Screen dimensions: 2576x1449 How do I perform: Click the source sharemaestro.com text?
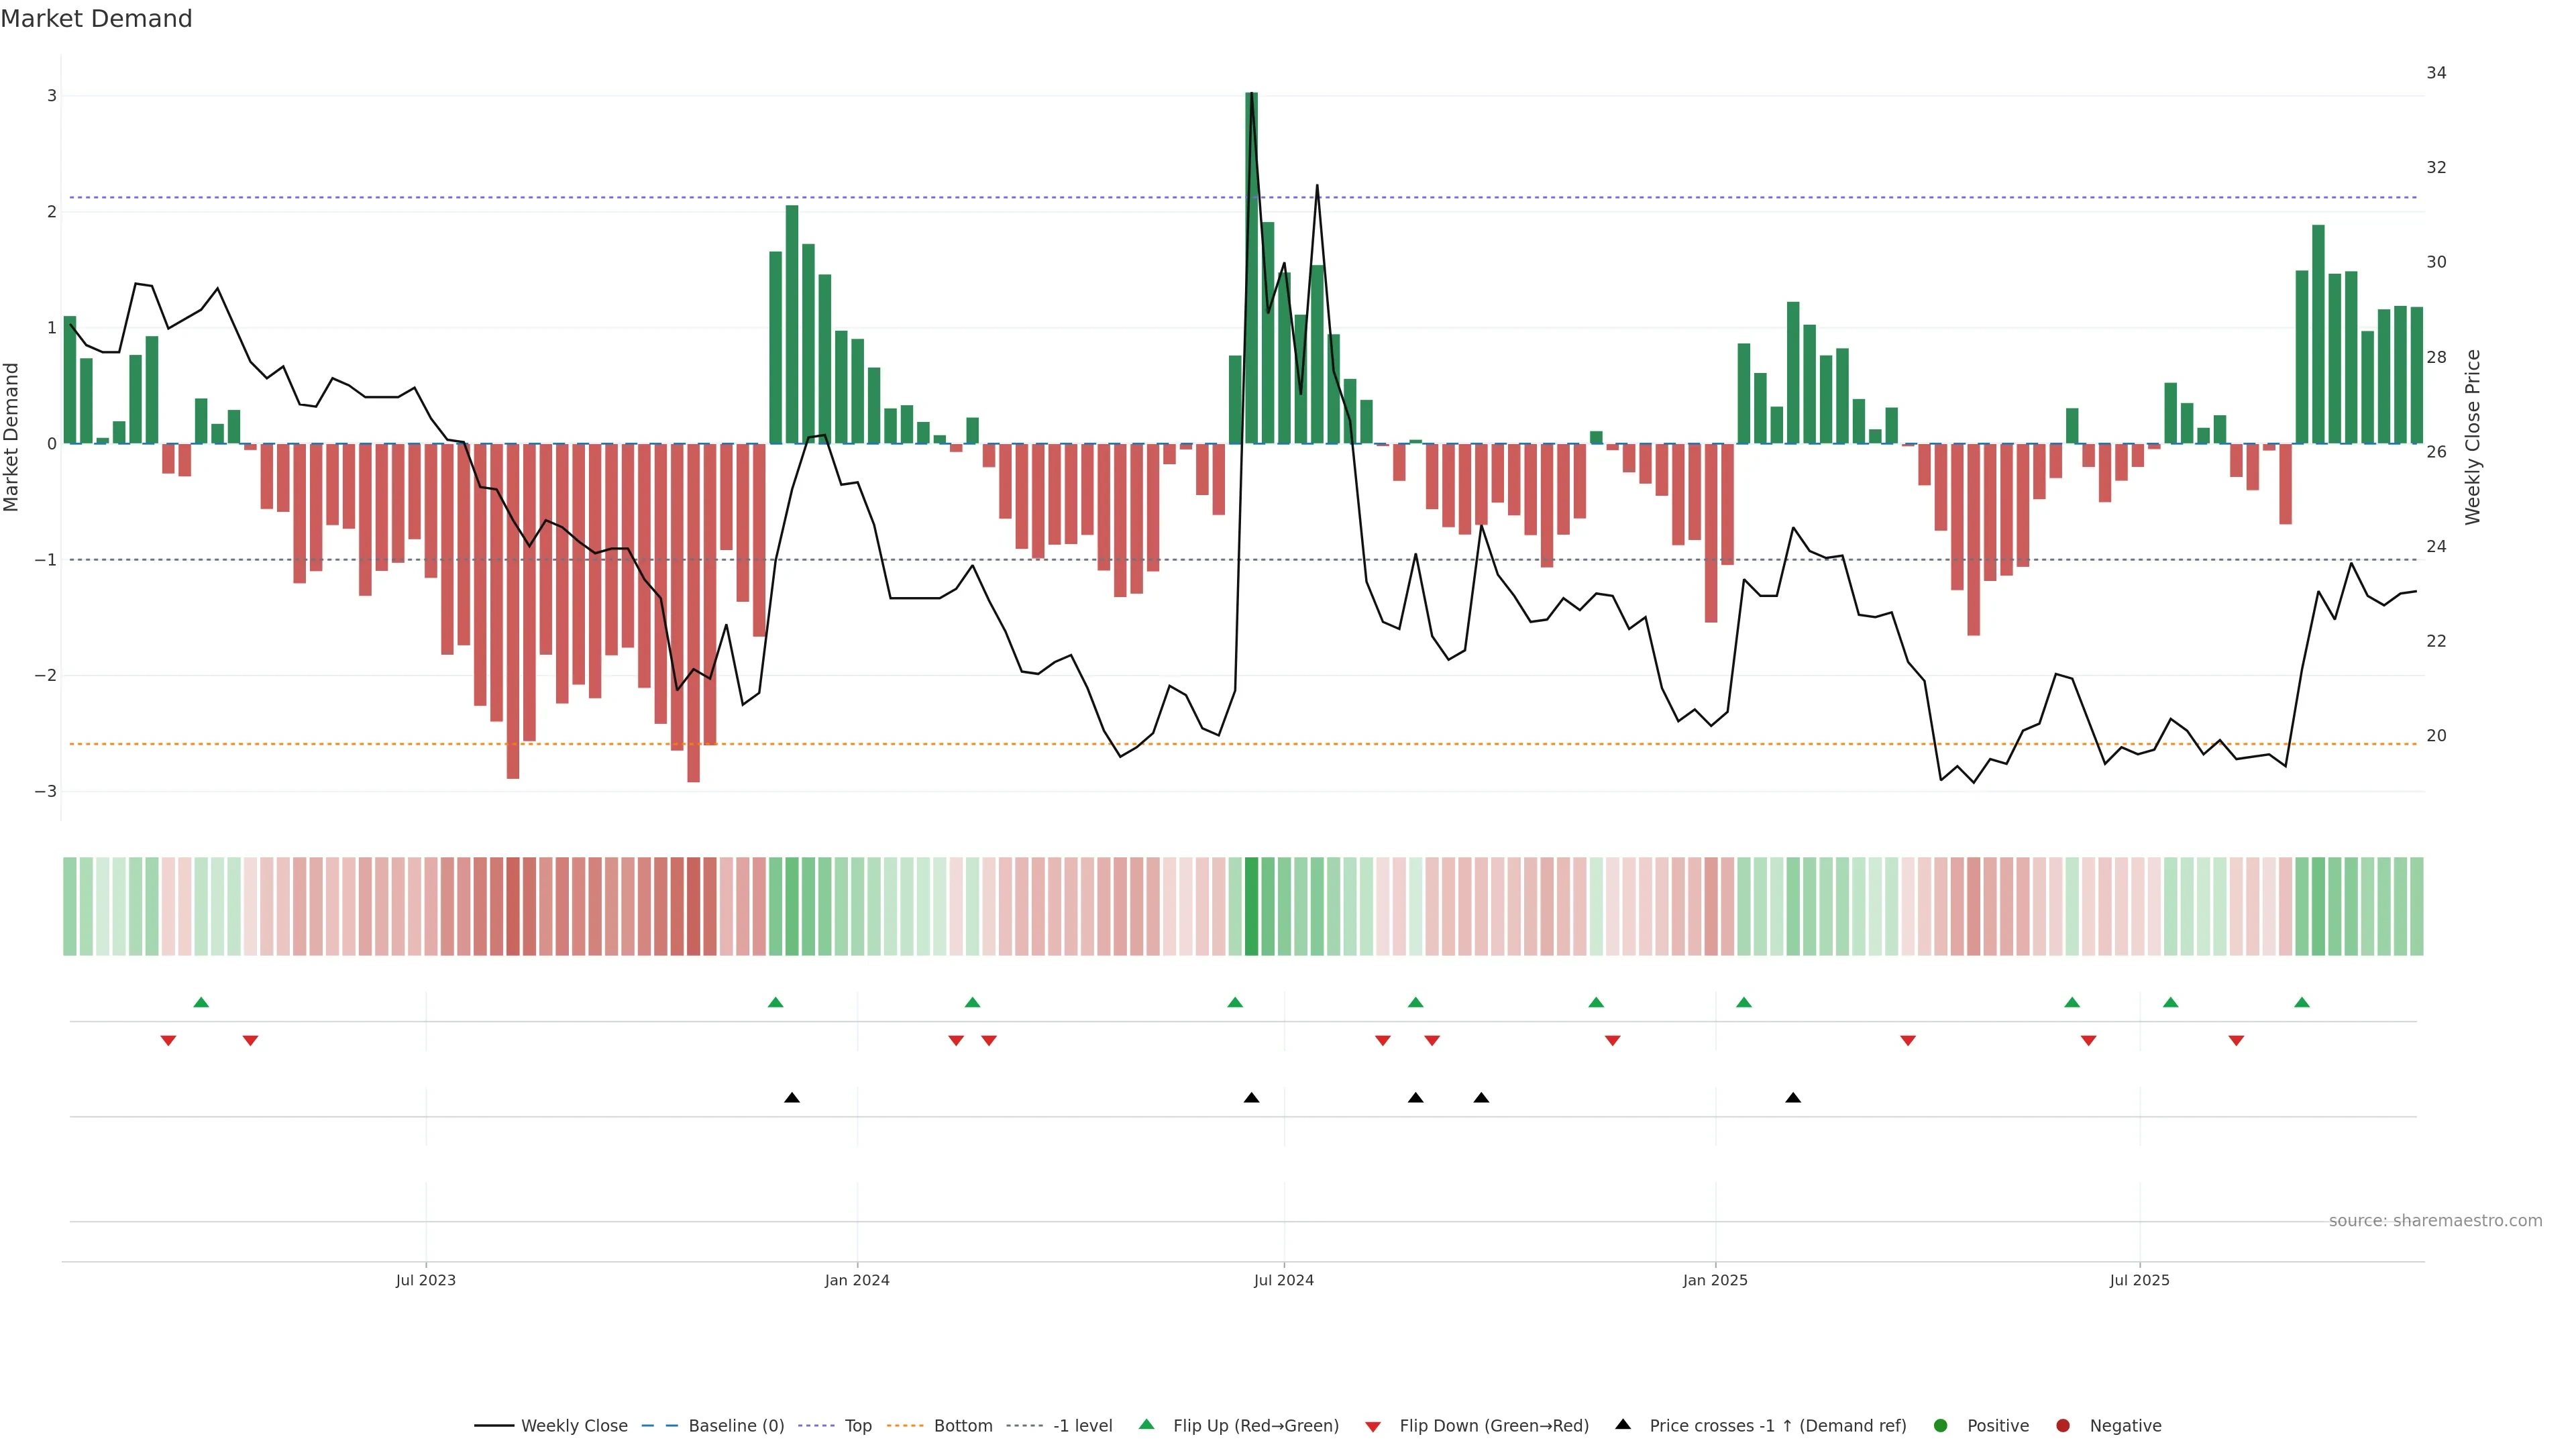pyautogui.click(x=2435, y=1220)
